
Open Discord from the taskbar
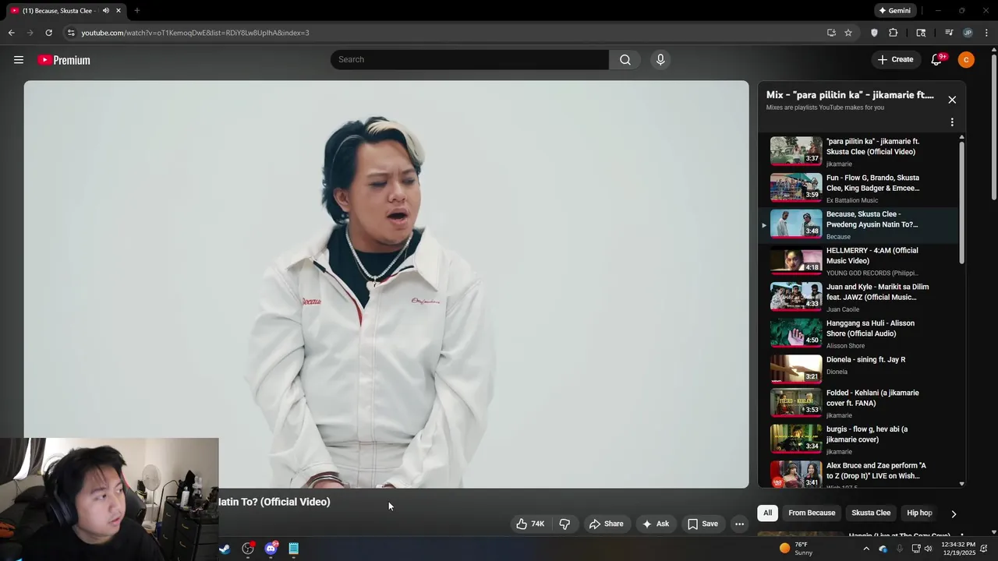click(x=271, y=549)
